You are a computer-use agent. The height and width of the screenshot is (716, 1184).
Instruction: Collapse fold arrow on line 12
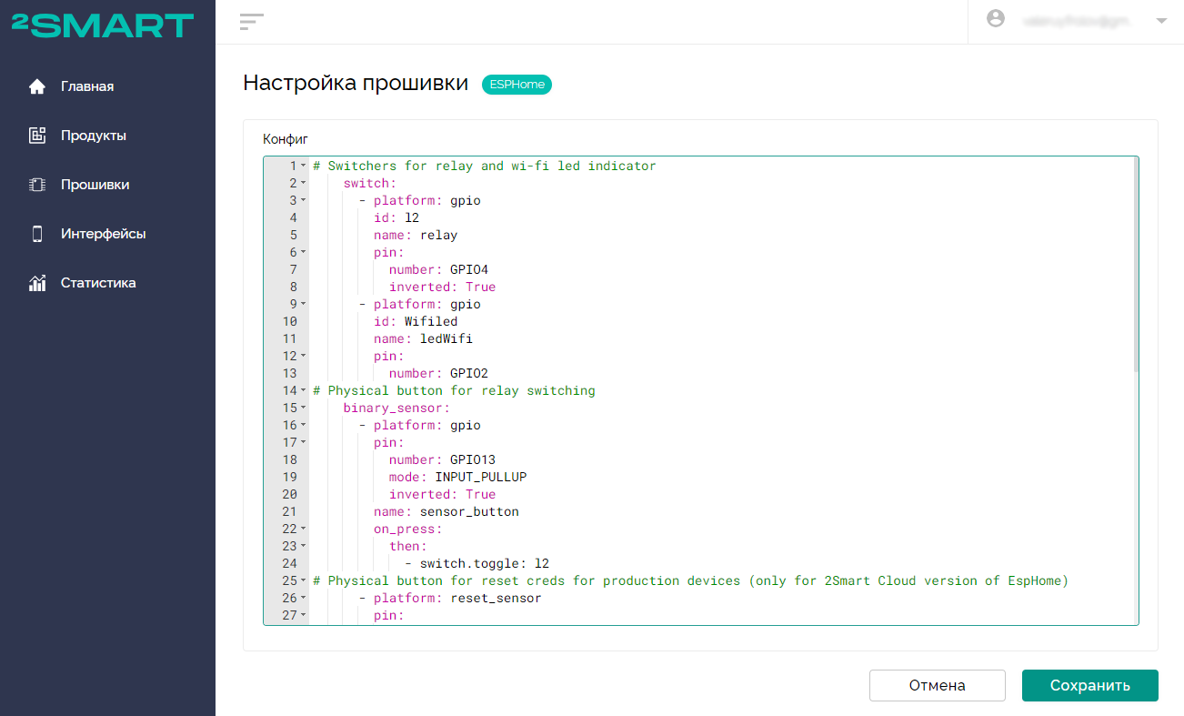(x=304, y=357)
